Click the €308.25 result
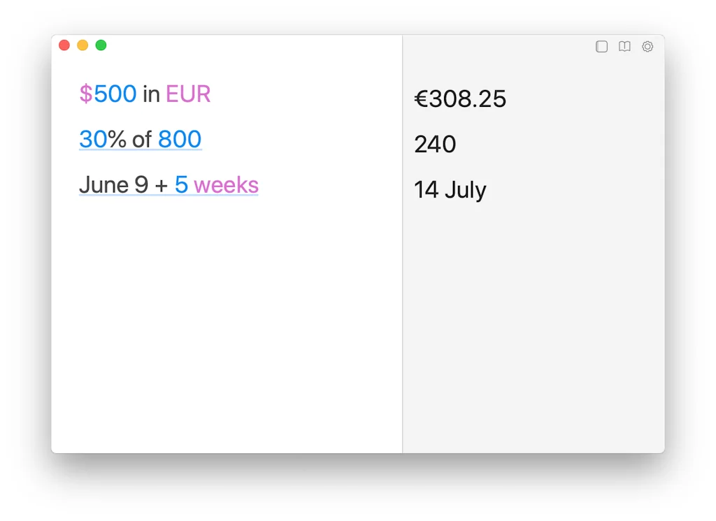The image size is (716, 521). (460, 99)
